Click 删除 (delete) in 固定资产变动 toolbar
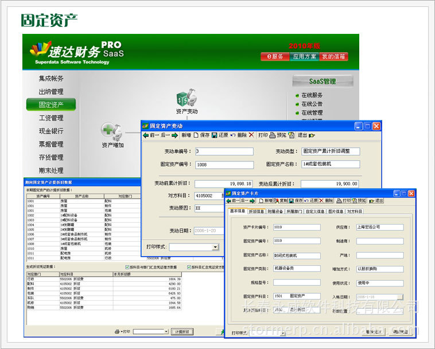435x349 pixels. tap(246, 135)
